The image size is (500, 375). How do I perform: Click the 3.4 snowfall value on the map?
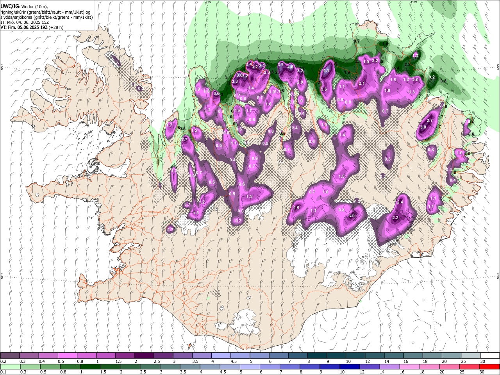point(249,64)
